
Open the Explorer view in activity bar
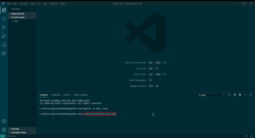point(4,10)
